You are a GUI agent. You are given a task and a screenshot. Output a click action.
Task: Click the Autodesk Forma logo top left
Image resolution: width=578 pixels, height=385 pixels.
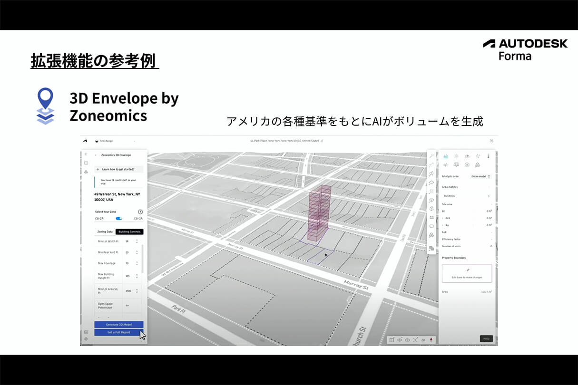86,141
